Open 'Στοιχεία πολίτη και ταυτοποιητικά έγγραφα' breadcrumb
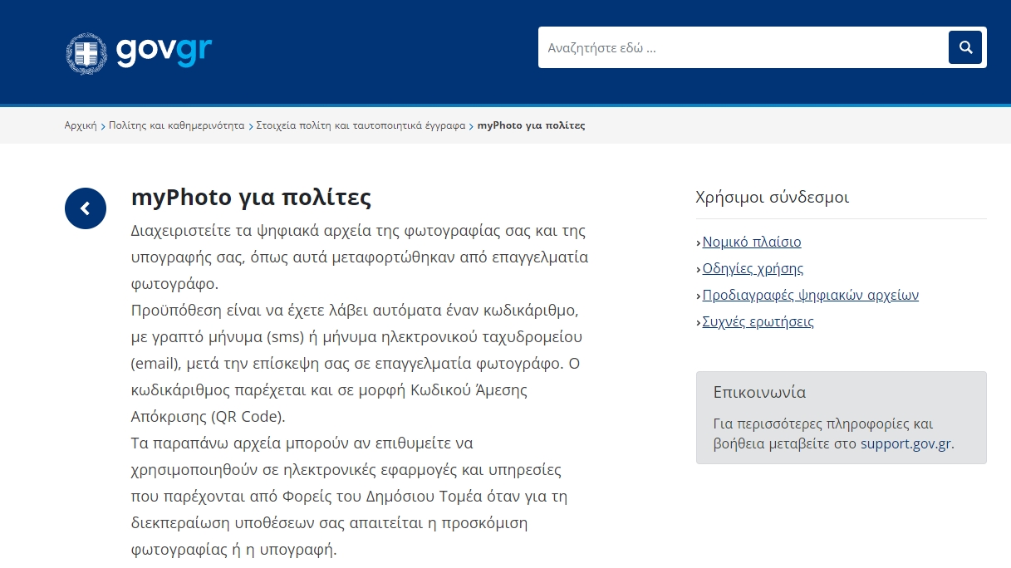Image resolution: width=1011 pixels, height=568 pixels. coord(361,125)
